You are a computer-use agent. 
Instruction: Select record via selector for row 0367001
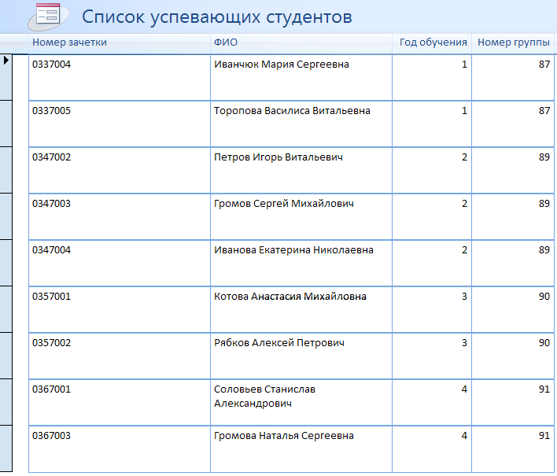click(x=6, y=402)
